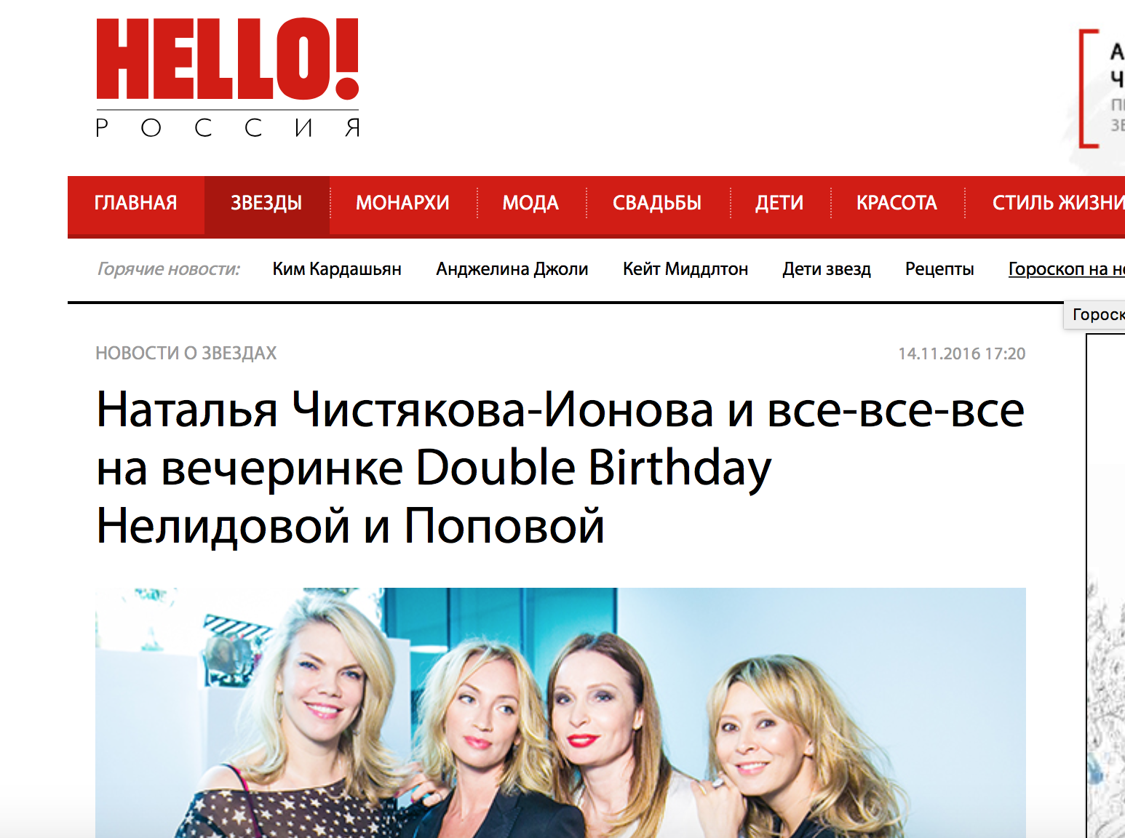Open the Мода menu item
The width and height of the screenshot is (1125, 838).
coord(530,203)
